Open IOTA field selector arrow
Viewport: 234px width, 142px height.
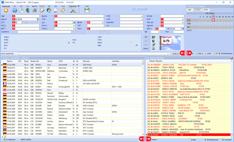tap(183, 19)
